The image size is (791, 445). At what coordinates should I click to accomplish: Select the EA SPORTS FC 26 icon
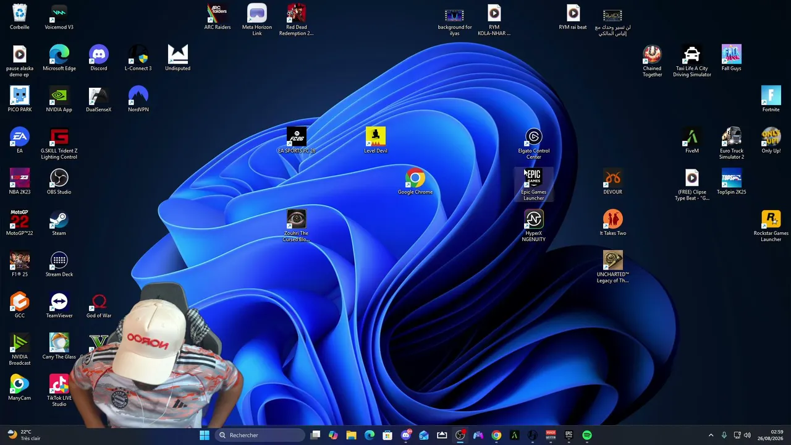[297, 141]
